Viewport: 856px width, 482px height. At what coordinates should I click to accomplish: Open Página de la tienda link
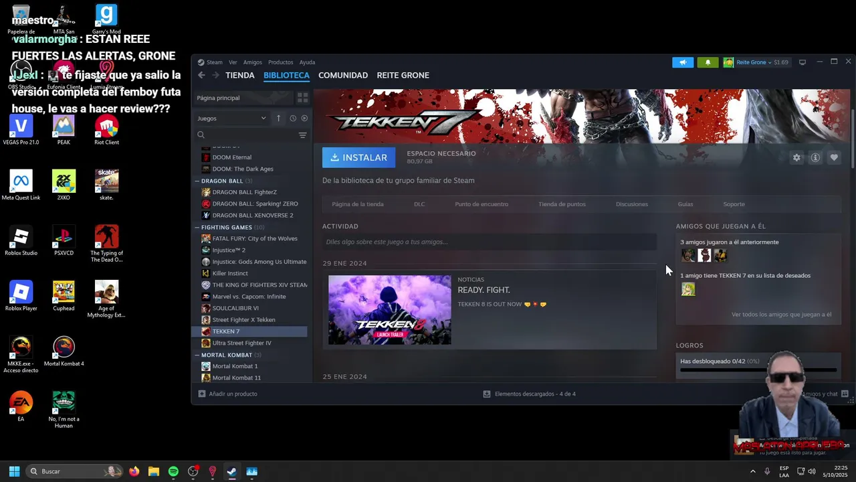358,204
